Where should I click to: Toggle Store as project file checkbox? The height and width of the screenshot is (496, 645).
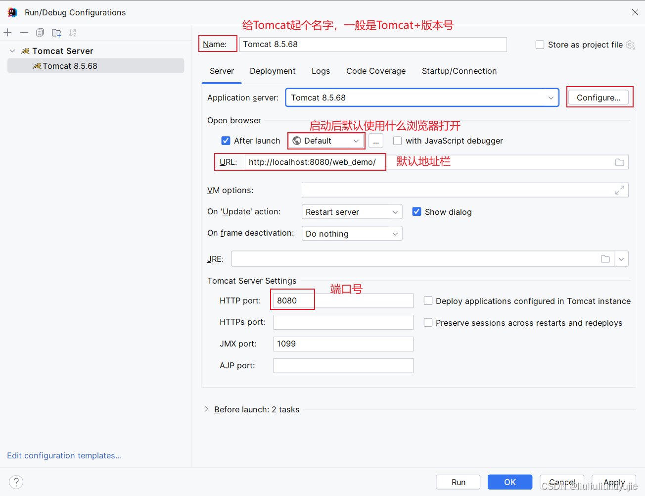point(540,45)
